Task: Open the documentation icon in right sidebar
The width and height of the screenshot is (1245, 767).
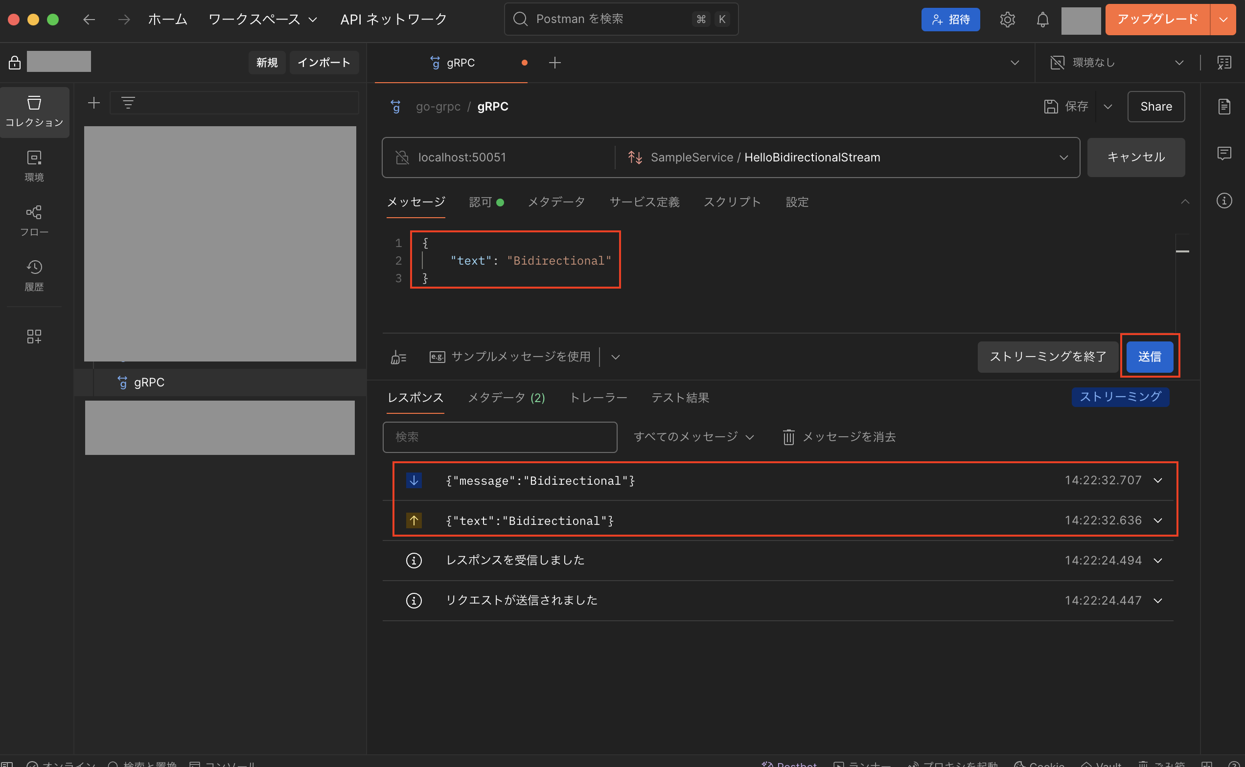Action: (x=1223, y=107)
